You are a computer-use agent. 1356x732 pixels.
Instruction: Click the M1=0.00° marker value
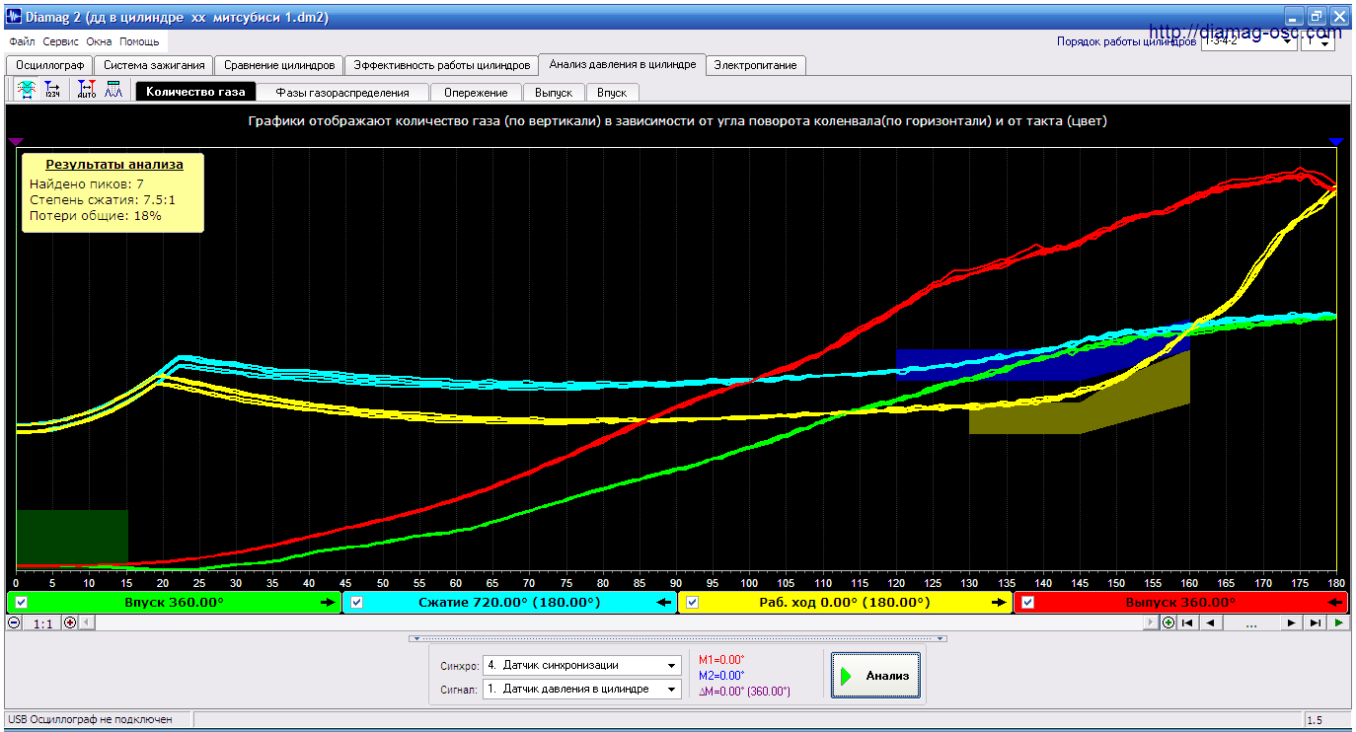pyautogui.click(x=721, y=660)
